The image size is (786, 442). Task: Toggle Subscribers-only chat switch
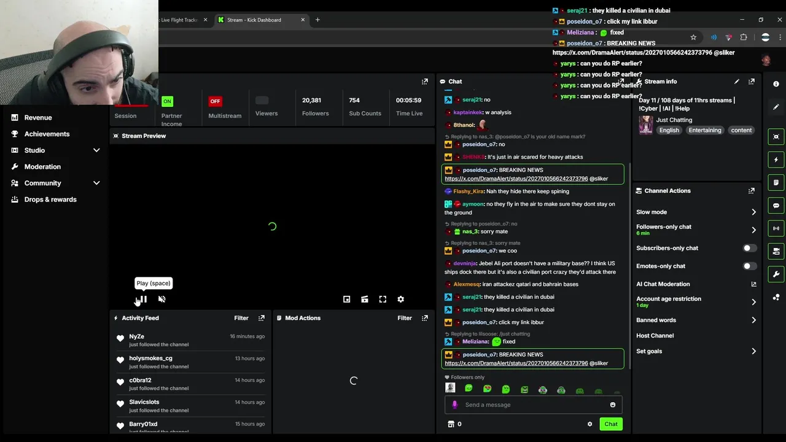point(749,249)
